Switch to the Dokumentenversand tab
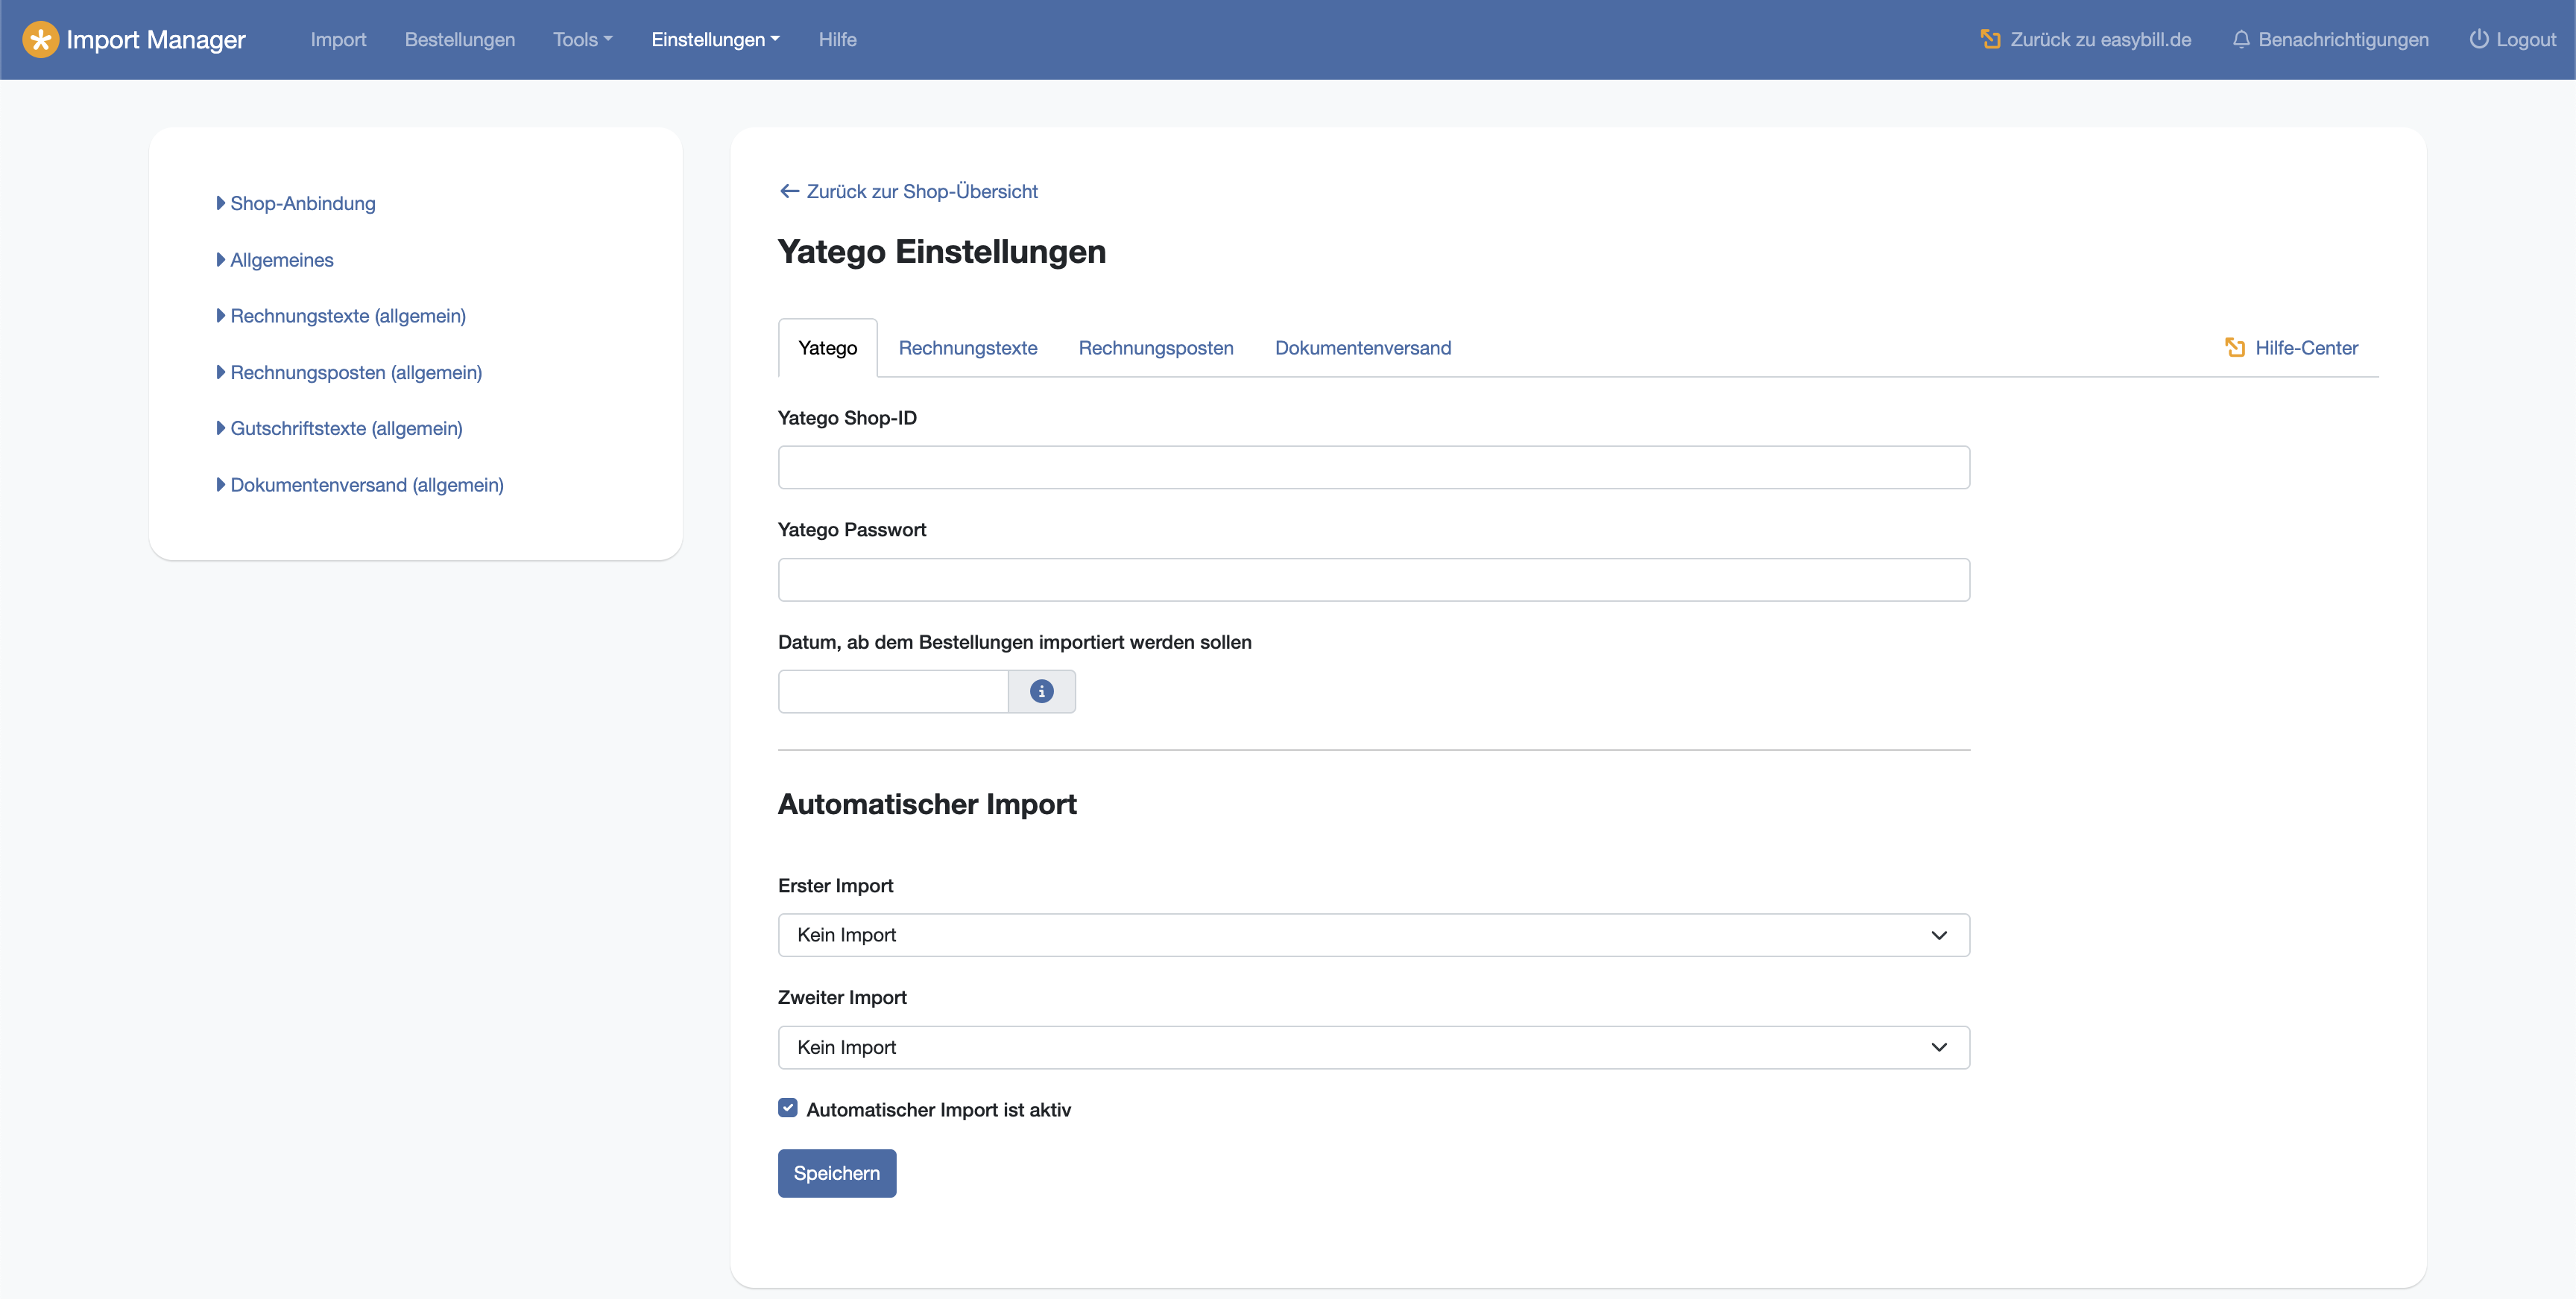Screen dimensions: 2576x1299 coord(1363,348)
